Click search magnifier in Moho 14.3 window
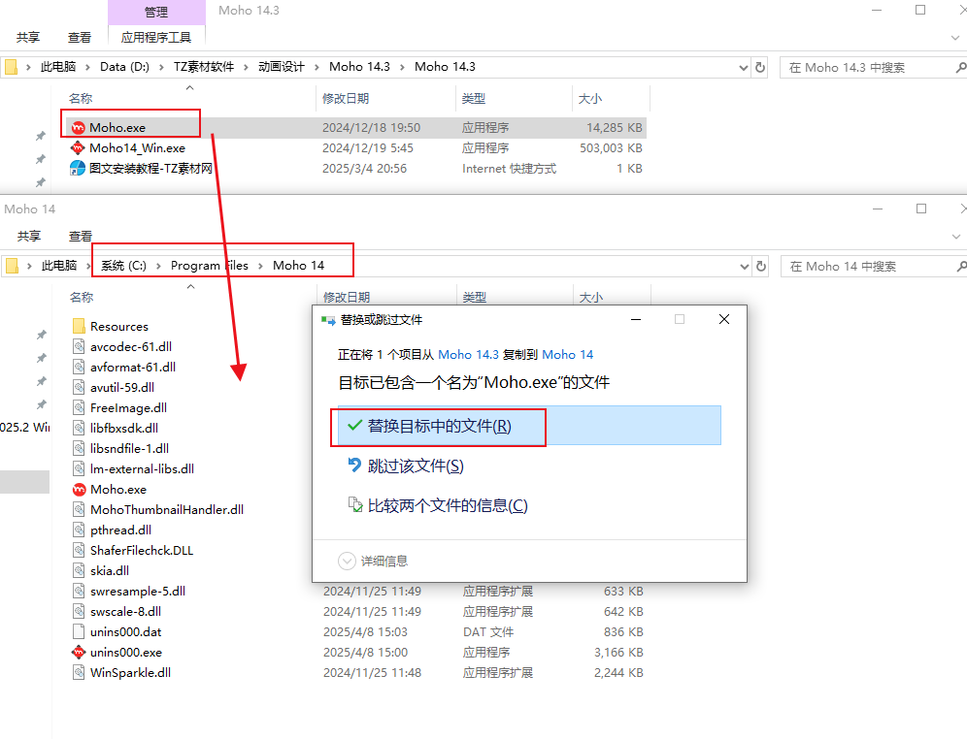This screenshot has height=739, width=967. 960,67
